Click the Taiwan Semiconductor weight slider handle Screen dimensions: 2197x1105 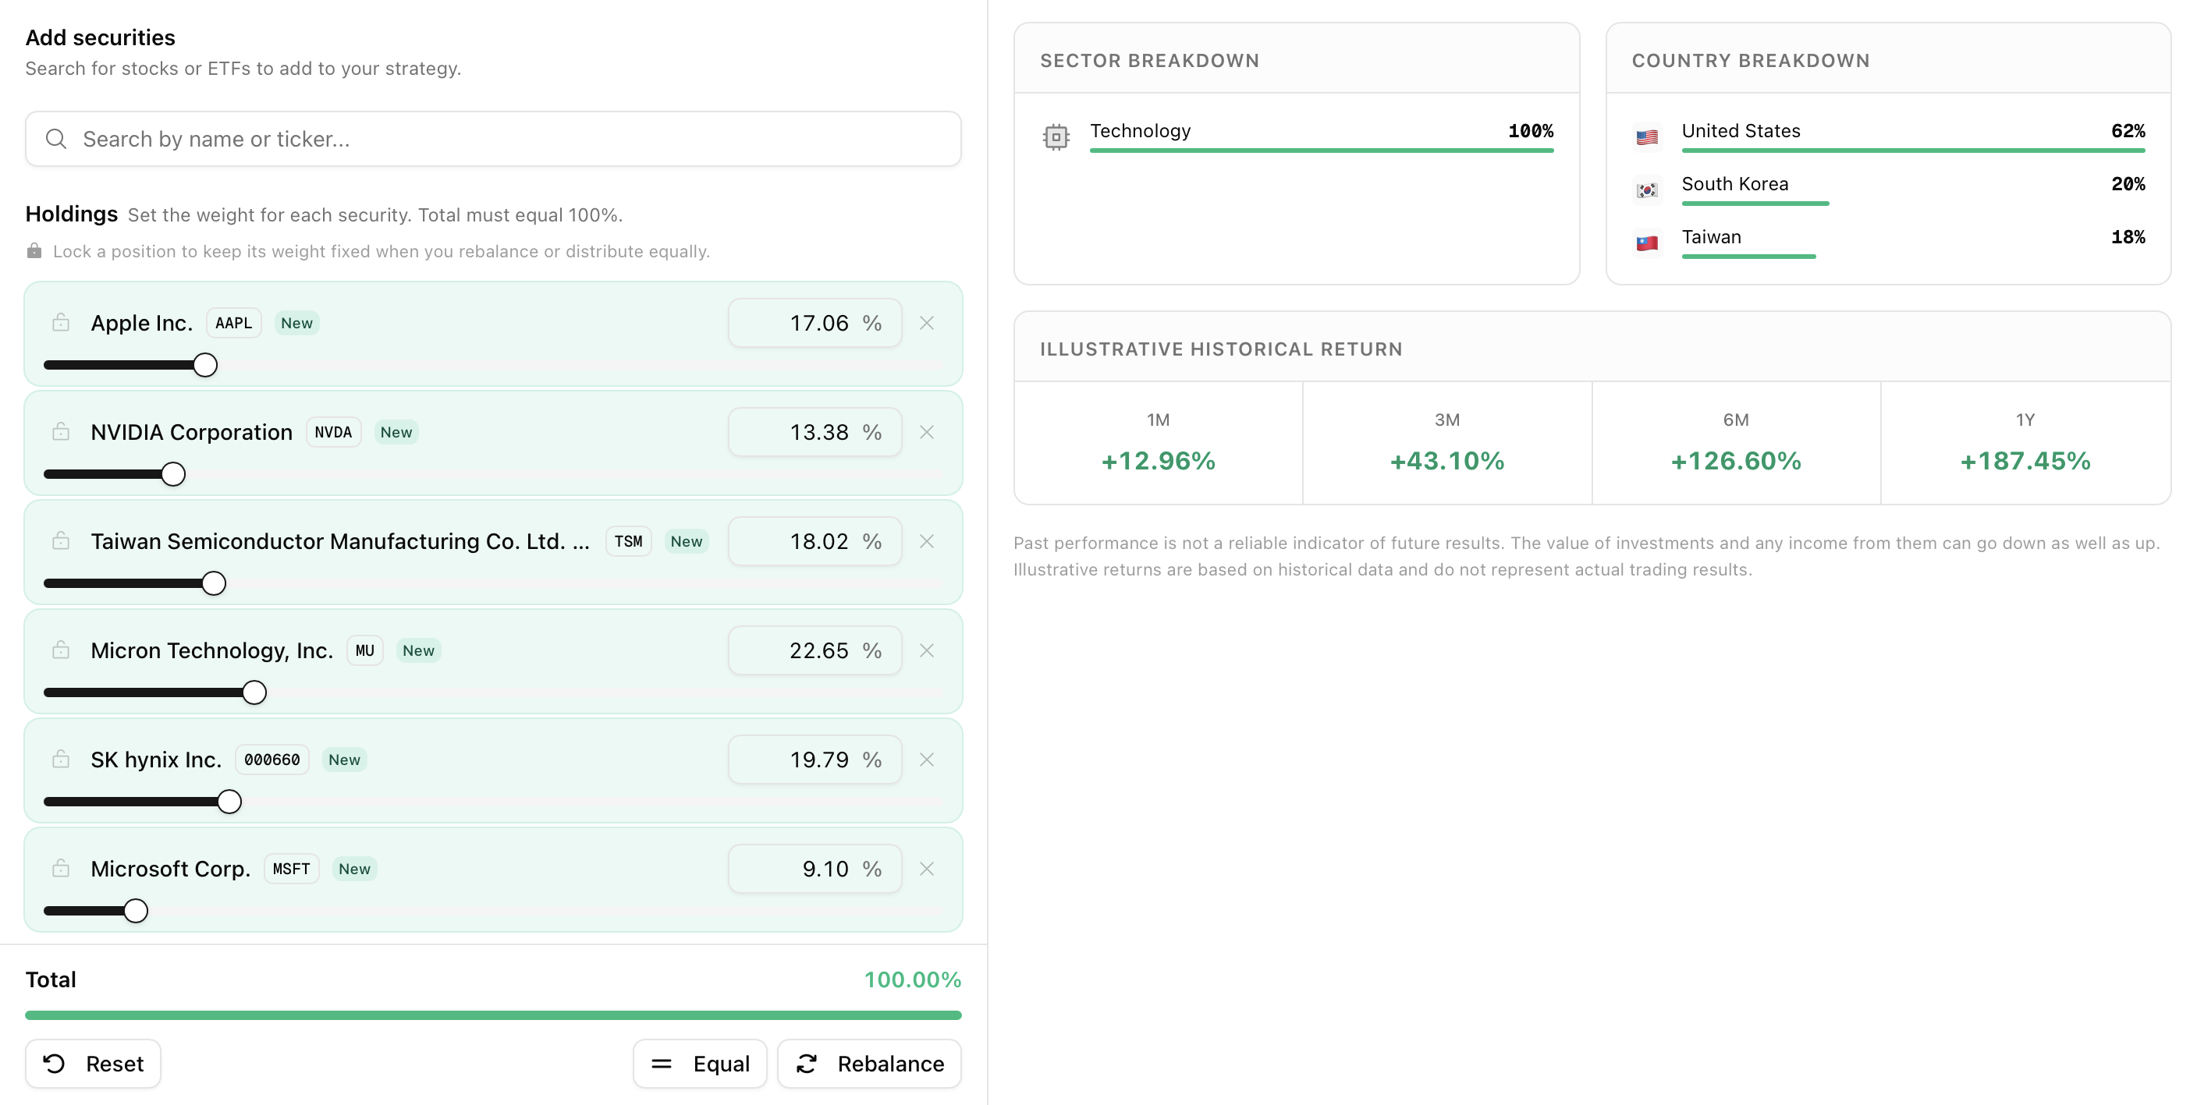pyautogui.click(x=214, y=583)
